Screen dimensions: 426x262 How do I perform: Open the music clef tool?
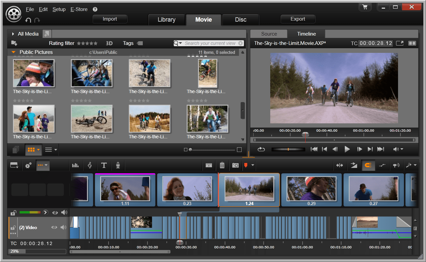(x=90, y=165)
